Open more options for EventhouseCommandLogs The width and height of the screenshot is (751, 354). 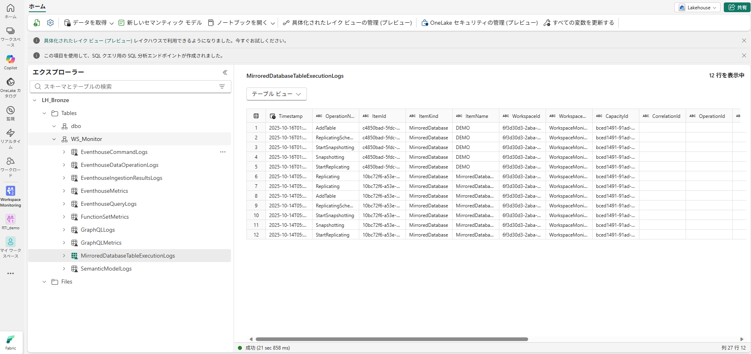pos(223,152)
